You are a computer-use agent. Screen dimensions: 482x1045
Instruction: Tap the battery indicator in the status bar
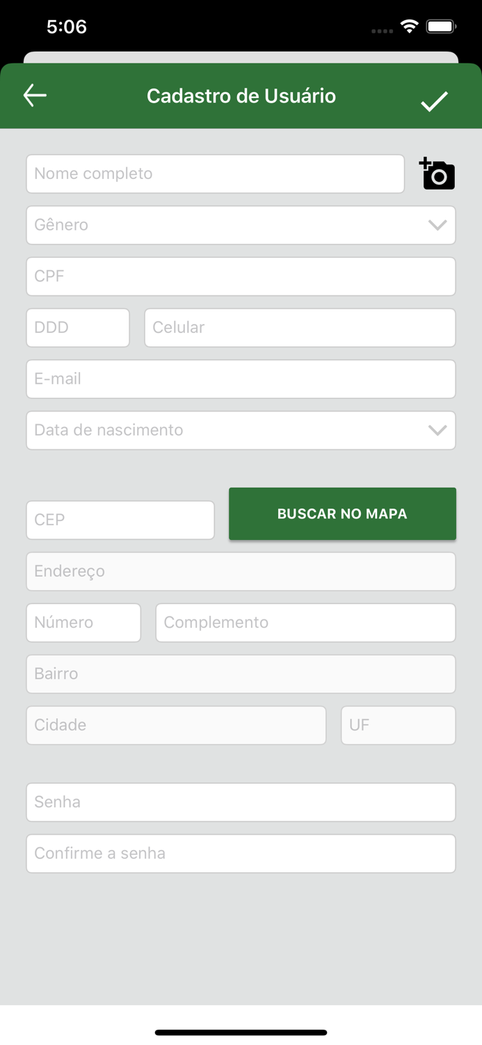click(x=441, y=26)
